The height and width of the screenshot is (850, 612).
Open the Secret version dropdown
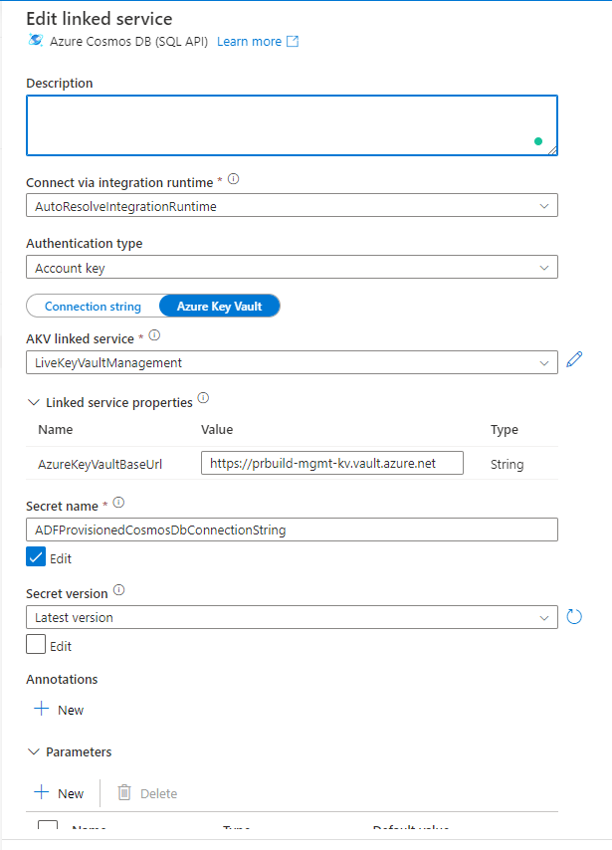coord(291,617)
